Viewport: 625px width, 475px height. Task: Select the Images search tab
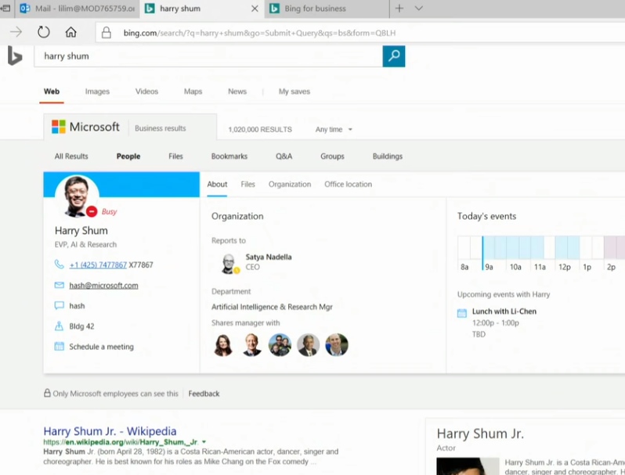pyautogui.click(x=97, y=92)
